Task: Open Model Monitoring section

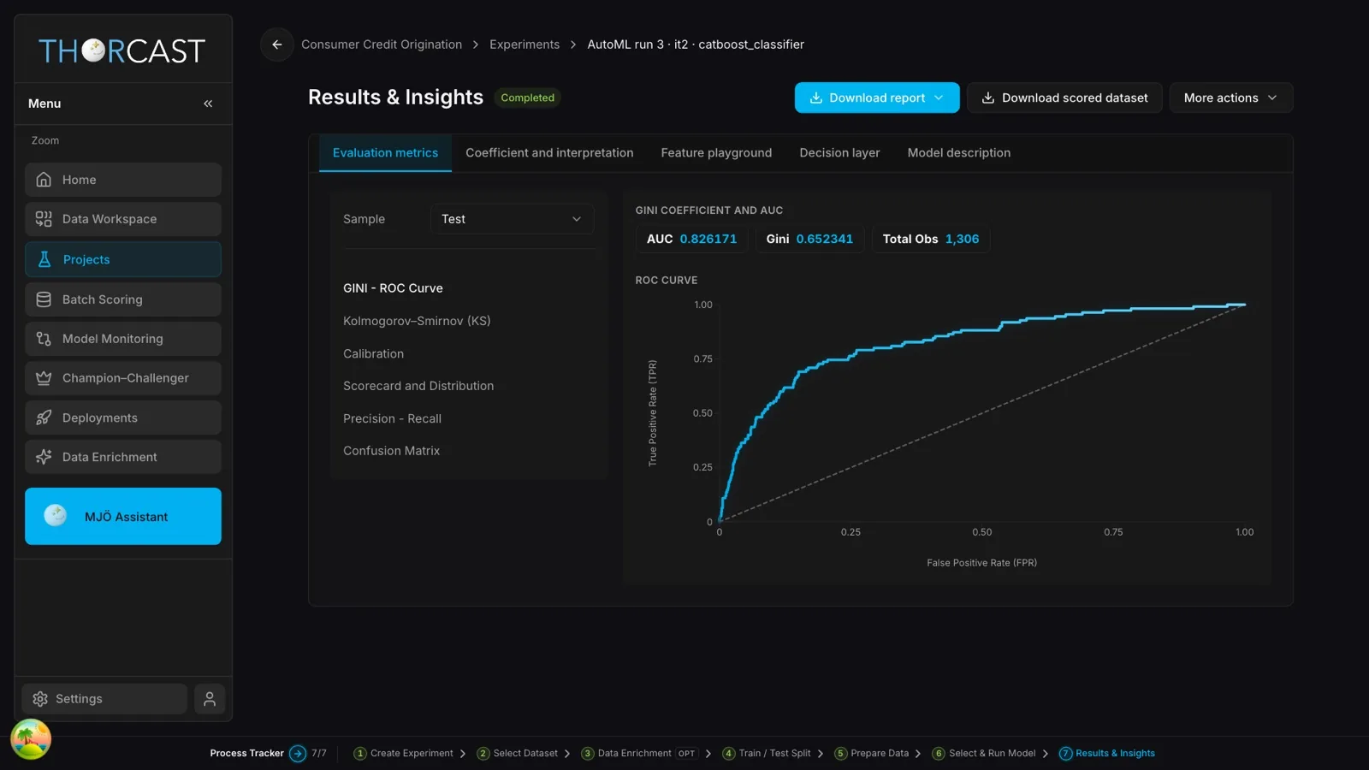Action: pyautogui.click(x=123, y=339)
